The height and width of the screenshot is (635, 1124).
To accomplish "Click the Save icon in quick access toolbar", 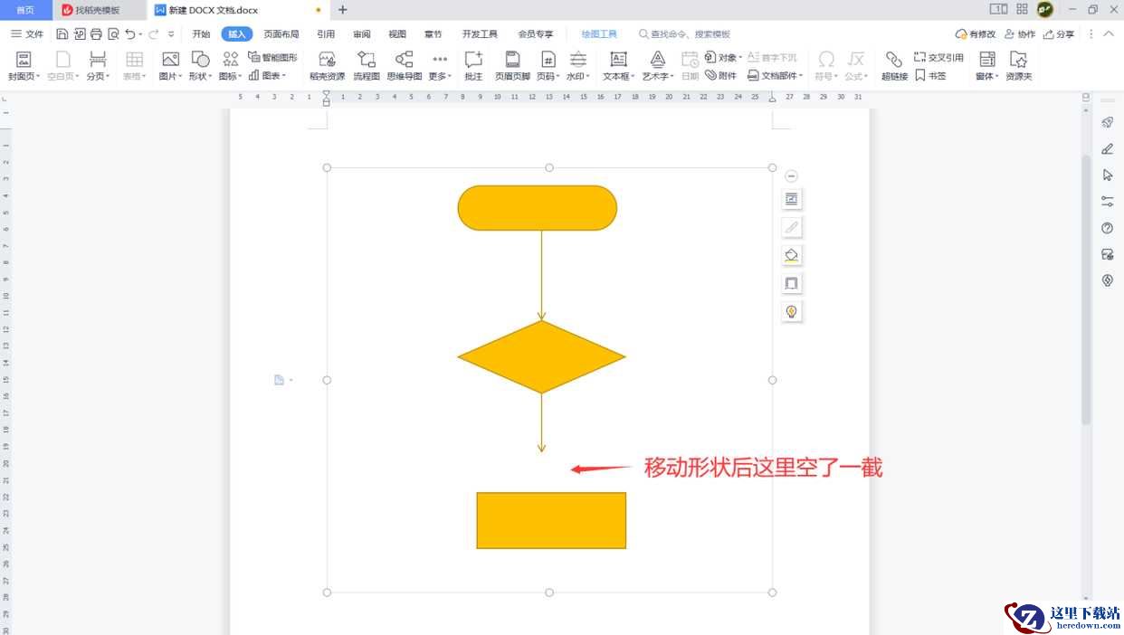I will pyautogui.click(x=62, y=34).
